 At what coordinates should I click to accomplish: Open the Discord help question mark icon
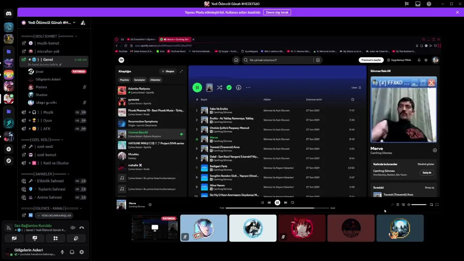coord(429,4)
